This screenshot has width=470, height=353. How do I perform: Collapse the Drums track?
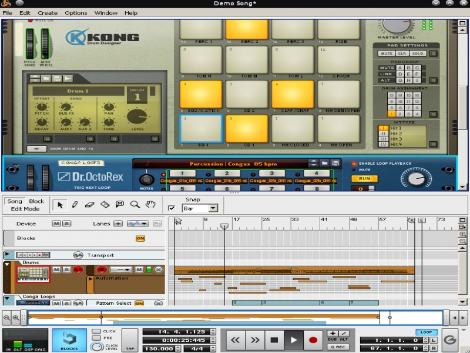point(7,265)
